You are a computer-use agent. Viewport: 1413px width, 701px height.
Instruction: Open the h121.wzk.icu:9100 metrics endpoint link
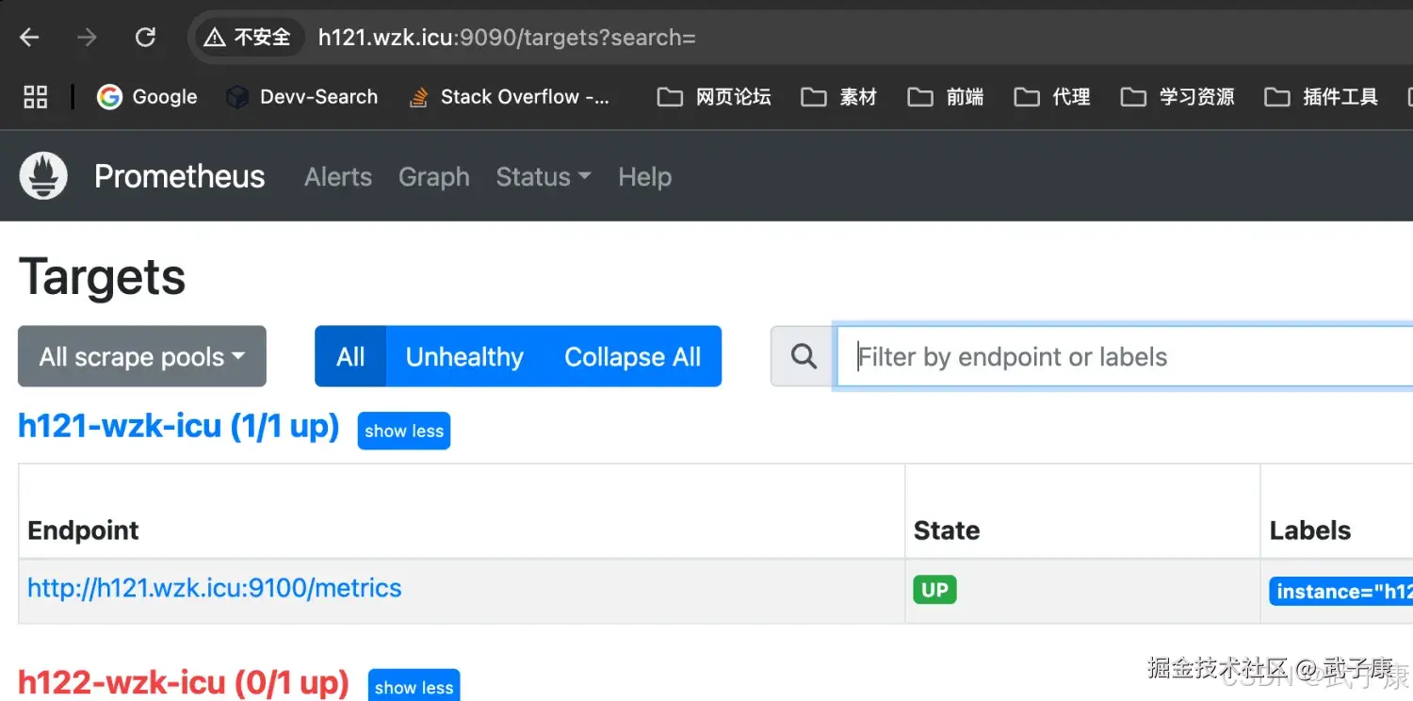(214, 588)
